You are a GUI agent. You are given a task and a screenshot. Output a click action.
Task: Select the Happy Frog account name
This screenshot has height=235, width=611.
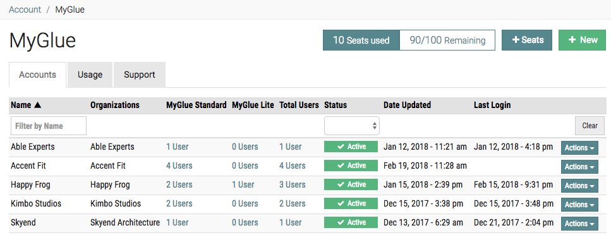(x=30, y=184)
